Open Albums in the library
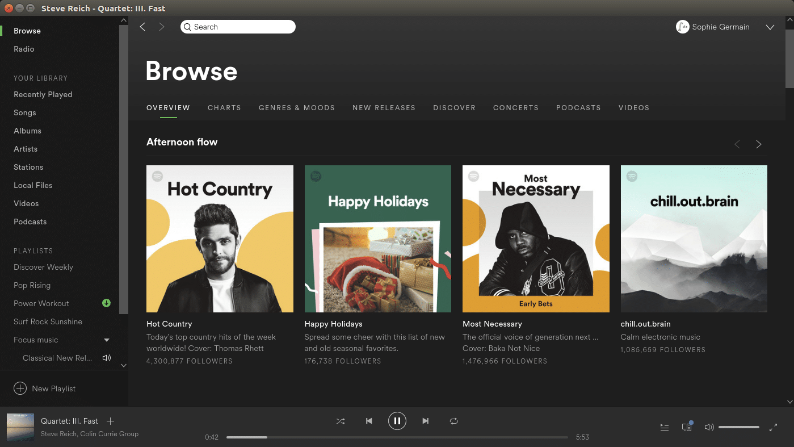794x447 pixels. (x=27, y=131)
